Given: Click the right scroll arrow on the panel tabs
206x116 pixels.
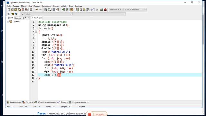Looking at the screenshot, I should tap(28, 18).
